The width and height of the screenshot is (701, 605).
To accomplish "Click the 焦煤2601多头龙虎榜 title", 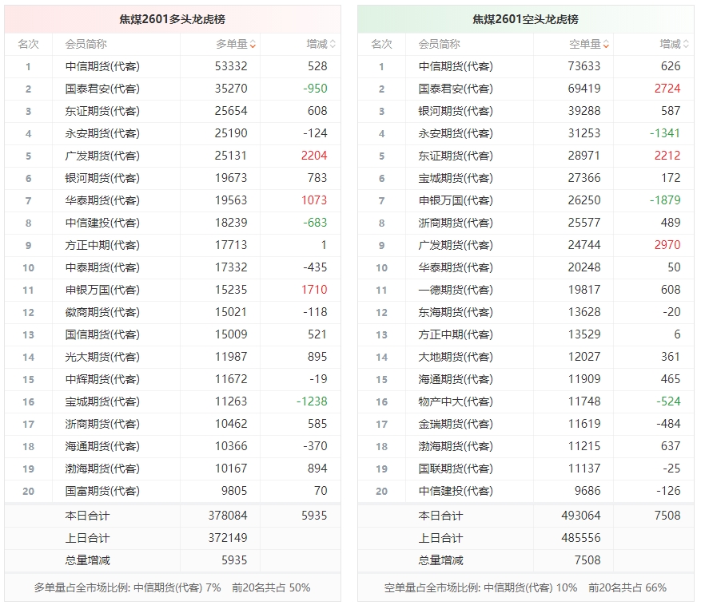I will (172, 19).
